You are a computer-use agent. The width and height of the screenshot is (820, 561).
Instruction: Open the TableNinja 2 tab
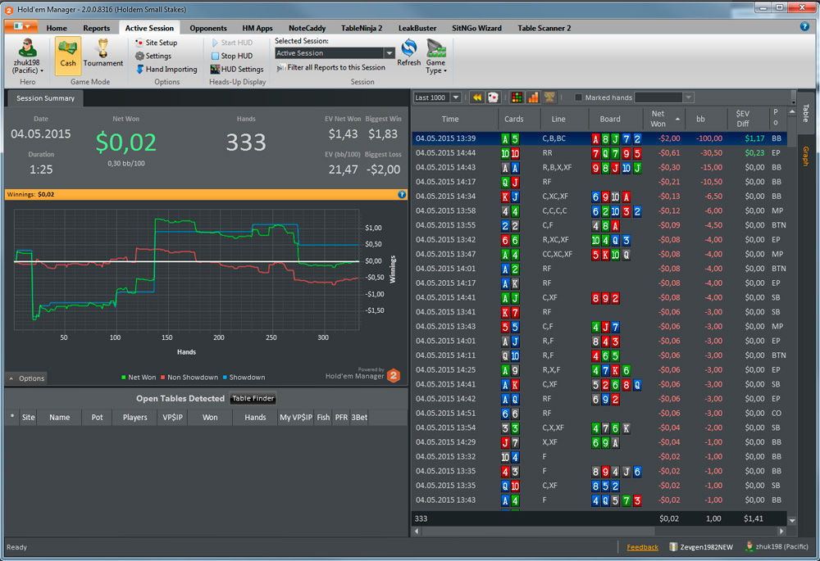[x=362, y=28]
